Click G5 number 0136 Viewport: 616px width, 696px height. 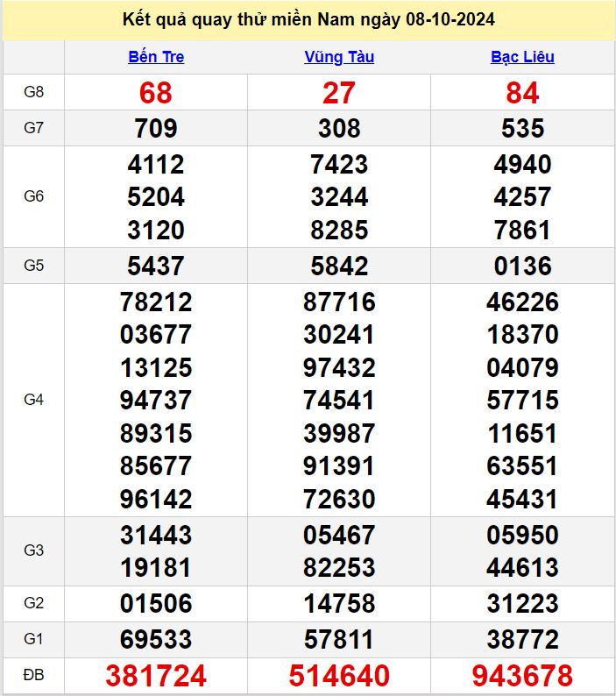(522, 266)
